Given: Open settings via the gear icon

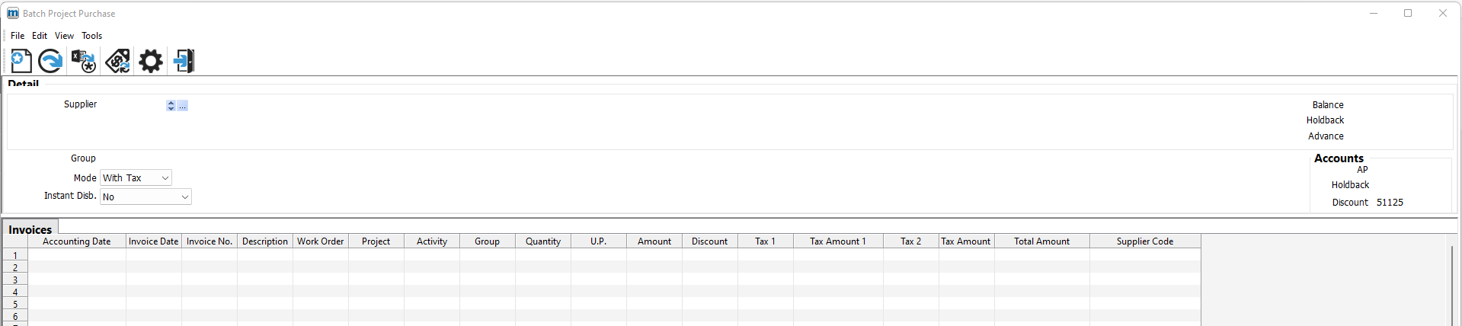Looking at the screenshot, I should click(x=151, y=61).
